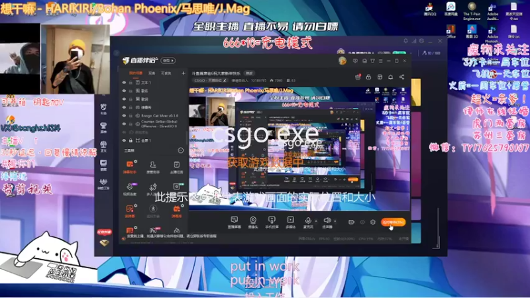Viewport: 530px width, 298px height.
Task: Hide the 文本 1 source with its eye icon
Action: [x=124, y=82]
